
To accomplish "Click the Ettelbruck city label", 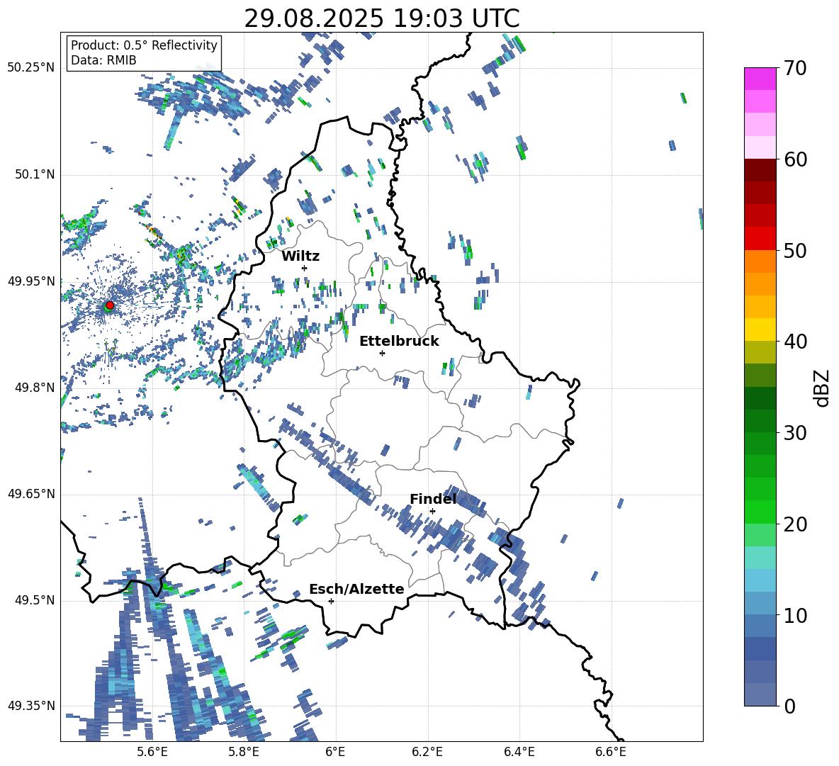I will click(399, 342).
